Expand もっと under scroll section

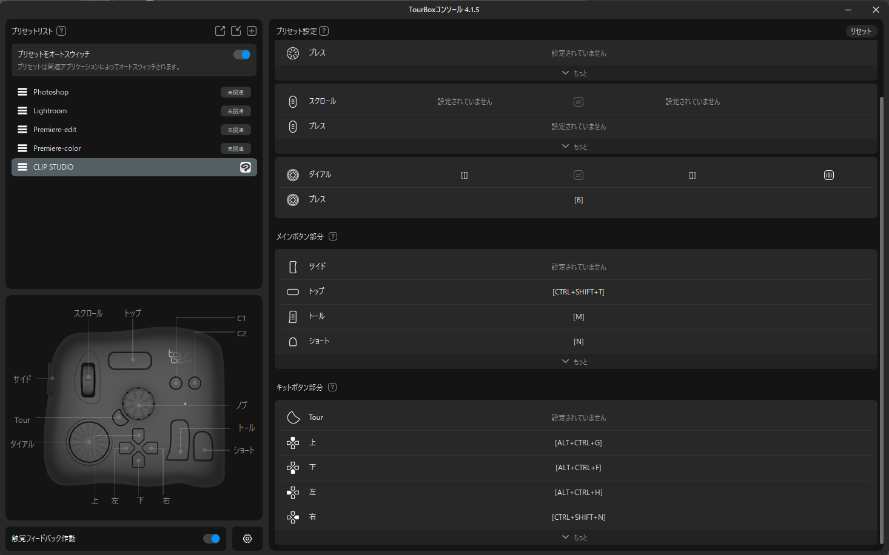(575, 147)
